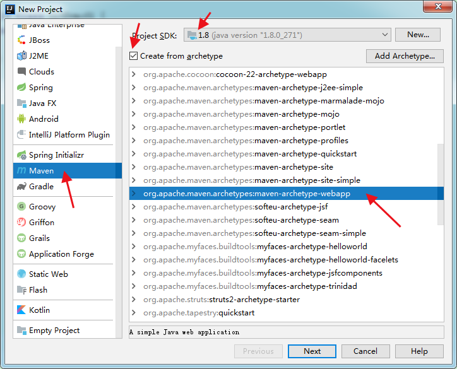Expand maven-archetype-quickstart node
Viewport: 457px width, 369px height.
[x=134, y=154]
